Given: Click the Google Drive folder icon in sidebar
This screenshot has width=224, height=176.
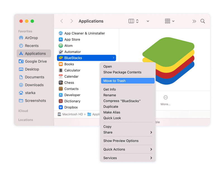Looking at the screenshot, I should pos(21,61).
